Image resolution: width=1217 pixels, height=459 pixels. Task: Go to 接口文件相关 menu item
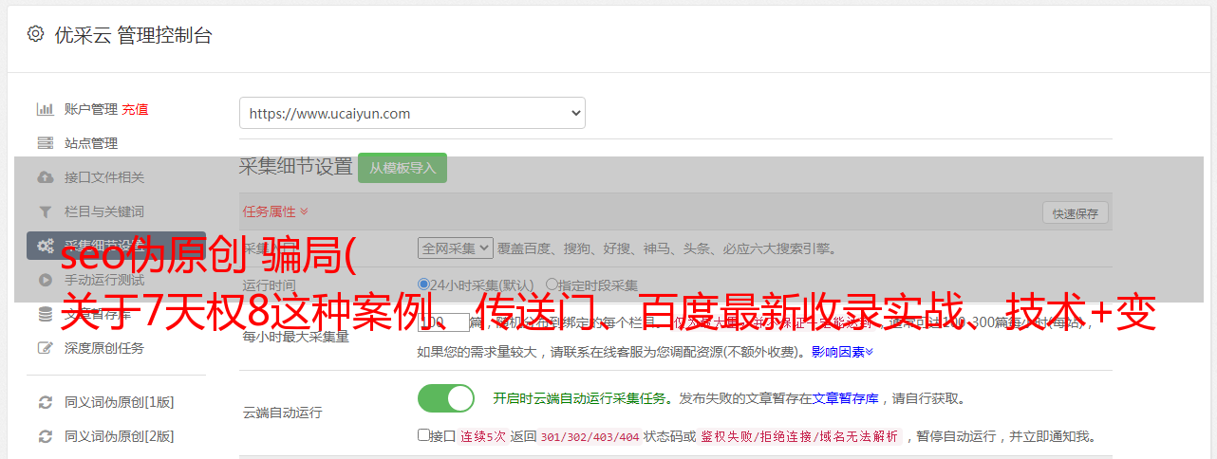click(x=104, y=177)
